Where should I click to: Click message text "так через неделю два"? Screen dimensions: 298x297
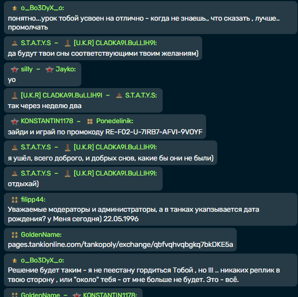[x=45, y=106]
